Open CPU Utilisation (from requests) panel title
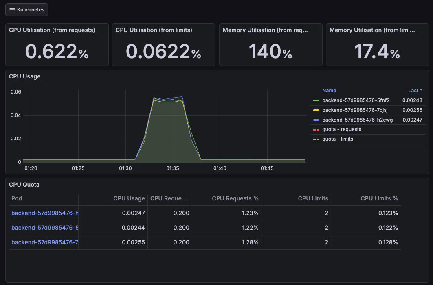 tap(52, 30)
